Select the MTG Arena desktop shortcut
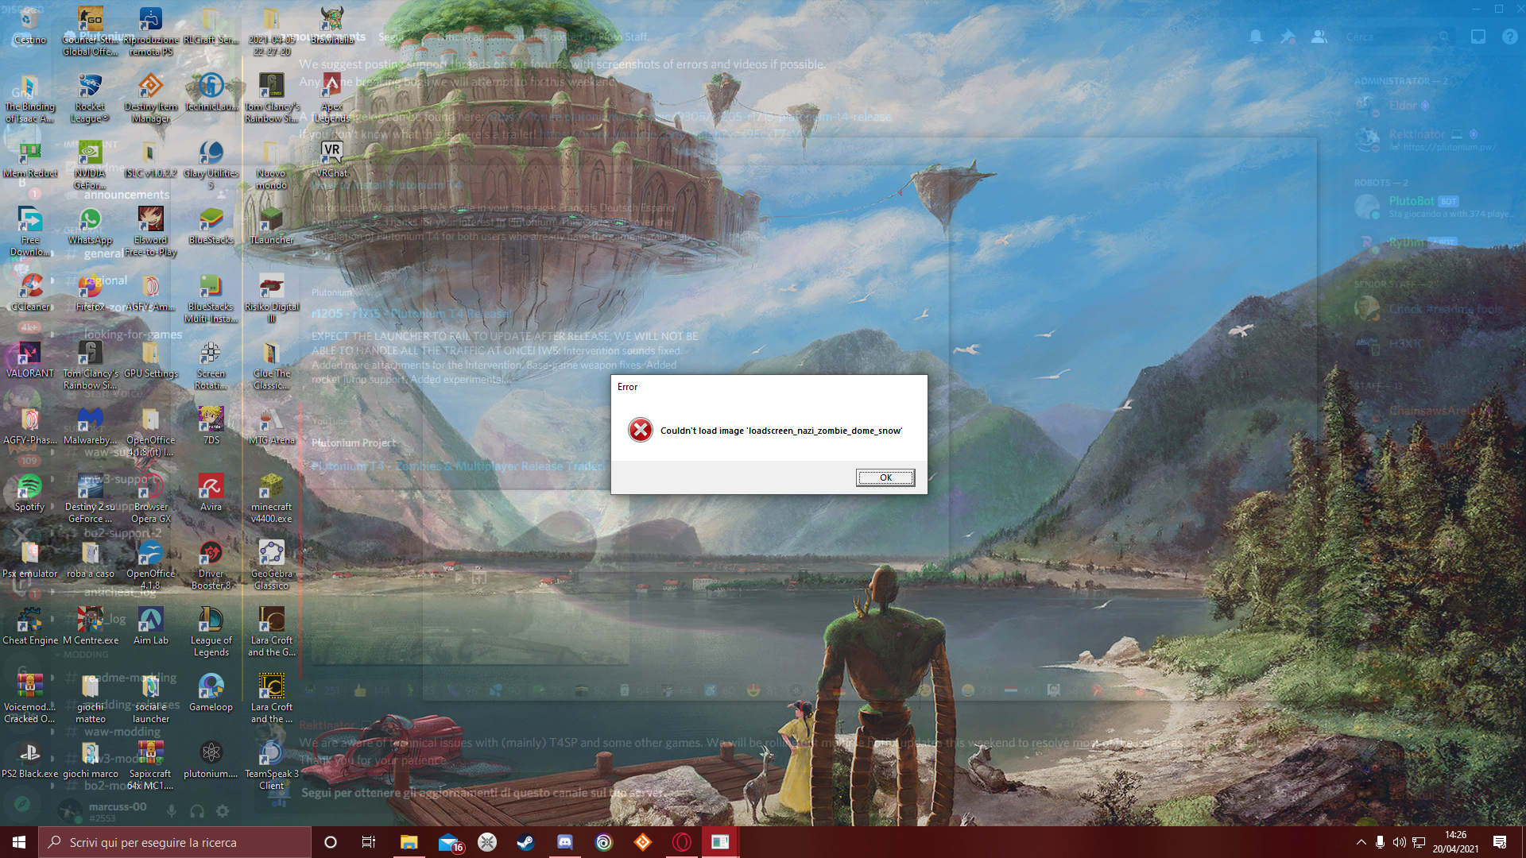Viewport: 1526px width, 858px height. (x=271, y=426)
